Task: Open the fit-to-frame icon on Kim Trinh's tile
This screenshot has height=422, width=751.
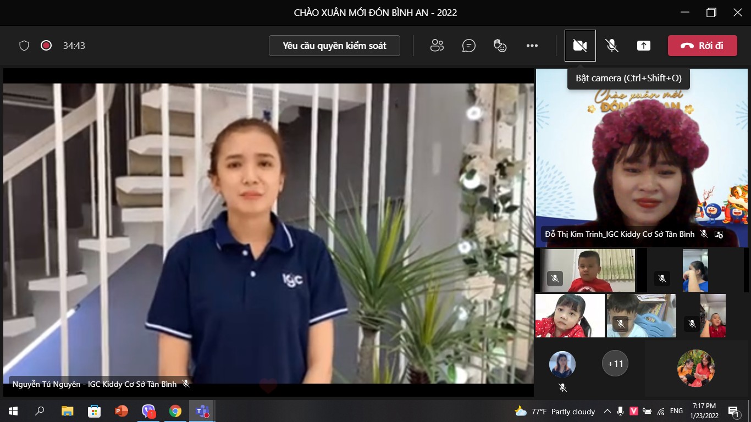Action: click(719, 234)
